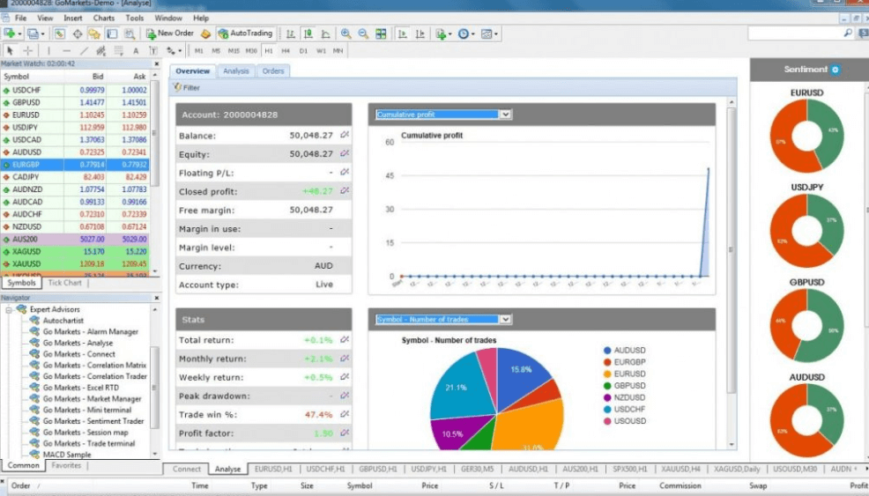Screen dimensions: 869x496
Task: Click edit icon next to Closed profit
Action: [x=345, y=190]
